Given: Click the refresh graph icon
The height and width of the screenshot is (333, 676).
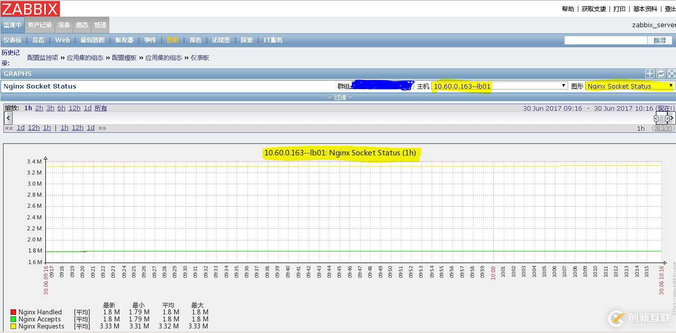Looking at the screenshot, I should click(x=661, y=74).
